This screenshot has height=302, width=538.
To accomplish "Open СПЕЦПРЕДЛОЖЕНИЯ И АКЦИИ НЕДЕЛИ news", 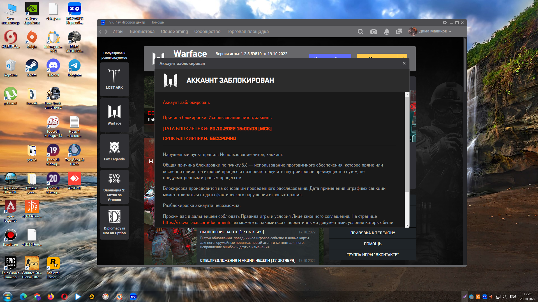I will [248, 261].
